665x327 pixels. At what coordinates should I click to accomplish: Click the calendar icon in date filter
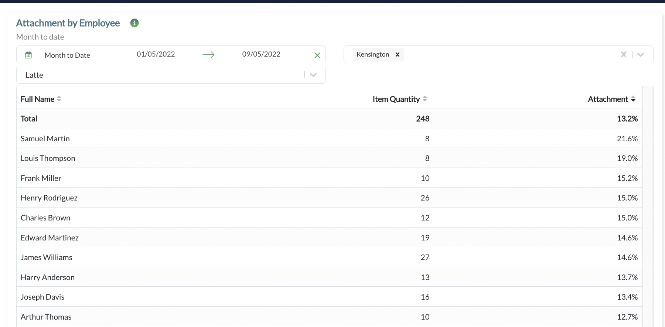[x=28, y=55]
